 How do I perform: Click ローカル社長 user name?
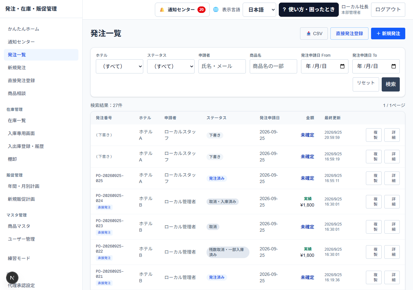pos(355,7)
